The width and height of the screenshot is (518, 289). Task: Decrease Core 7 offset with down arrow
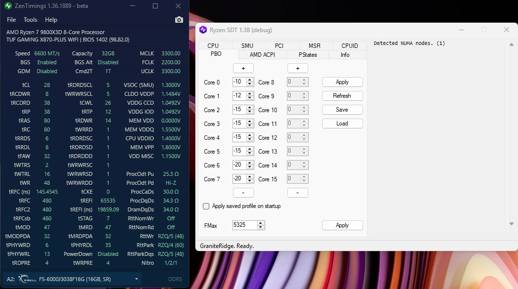[x=250, y=181]
